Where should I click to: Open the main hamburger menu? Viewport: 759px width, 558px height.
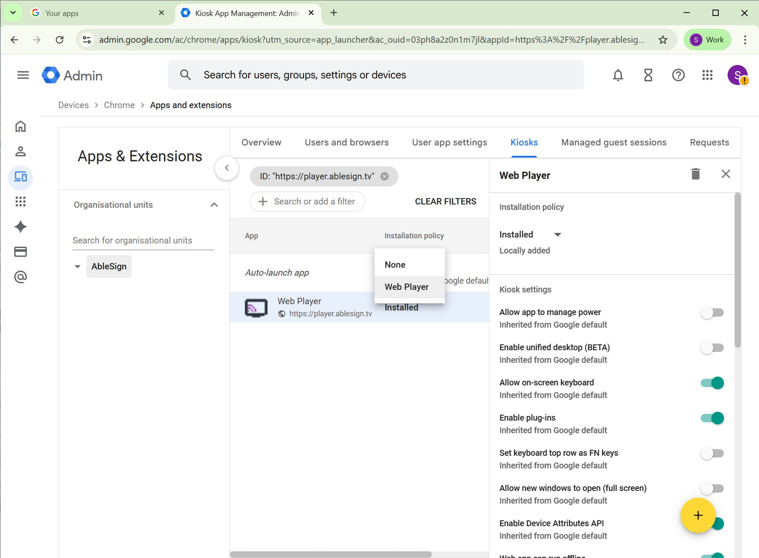point(23,75)
